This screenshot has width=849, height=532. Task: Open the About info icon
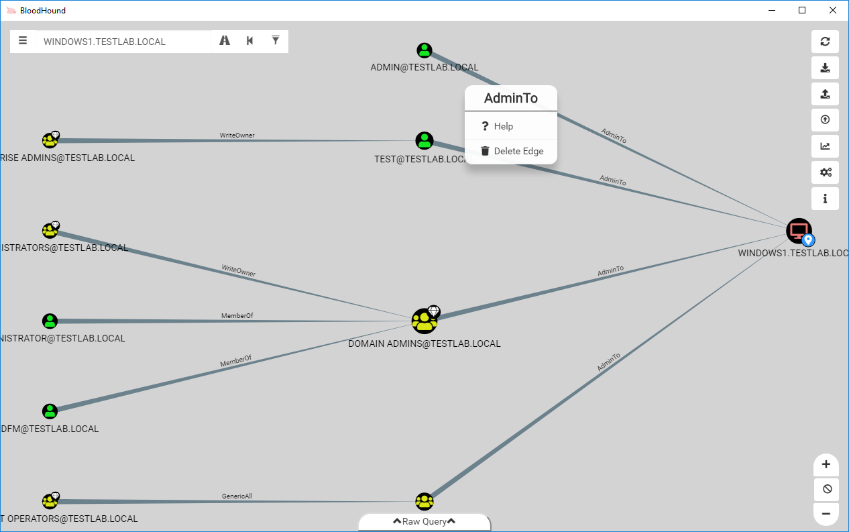[825, 199]
